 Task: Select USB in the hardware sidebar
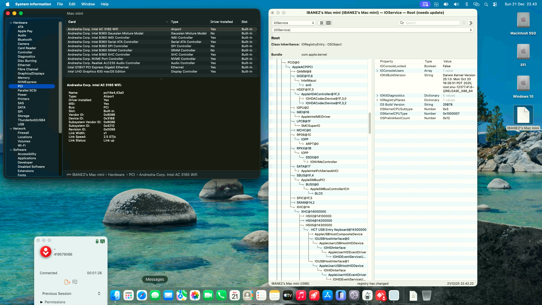point(21,124)
